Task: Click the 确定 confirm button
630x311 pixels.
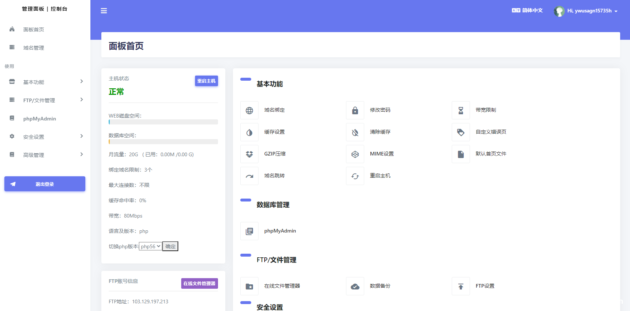Action: [170, 246]
